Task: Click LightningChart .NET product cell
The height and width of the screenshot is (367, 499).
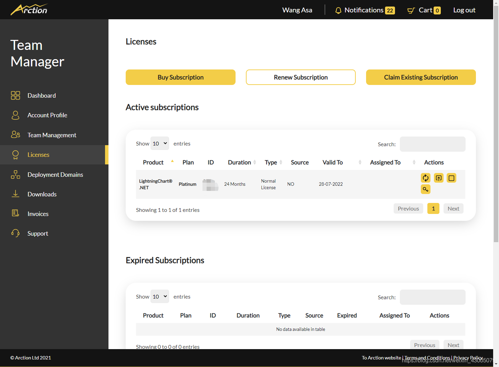Action: [155, 184]
